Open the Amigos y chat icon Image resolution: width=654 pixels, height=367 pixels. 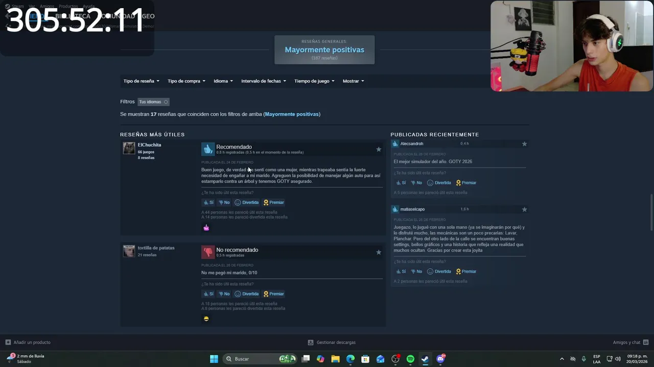click(x=646, y=343)
